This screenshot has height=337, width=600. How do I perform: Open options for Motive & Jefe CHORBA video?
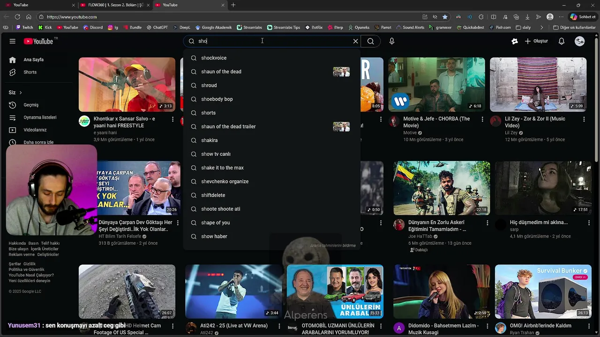pyautogui.click(x=482, y=119)
